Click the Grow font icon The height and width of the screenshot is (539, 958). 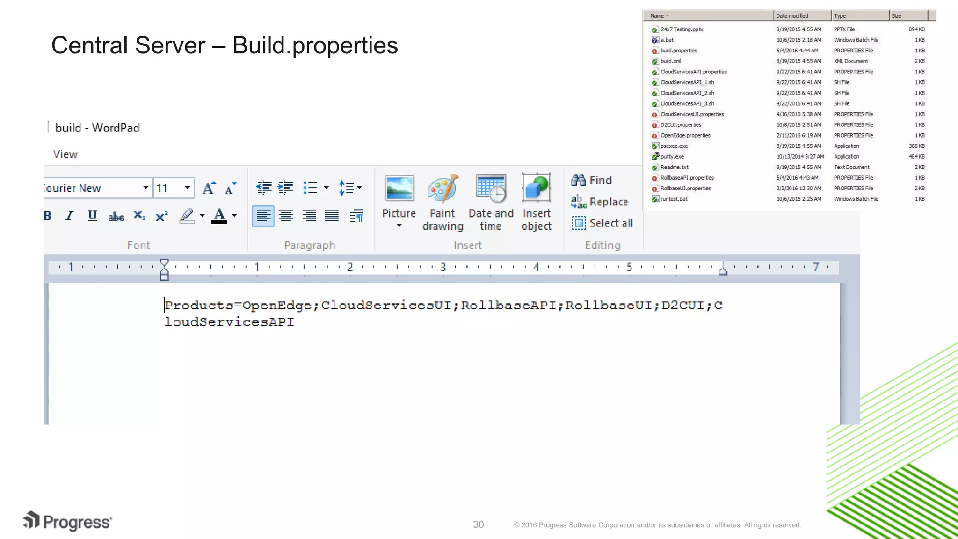click(x=209, y=188)
